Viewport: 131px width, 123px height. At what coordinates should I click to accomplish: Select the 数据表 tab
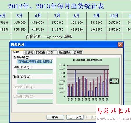point(78,53)
